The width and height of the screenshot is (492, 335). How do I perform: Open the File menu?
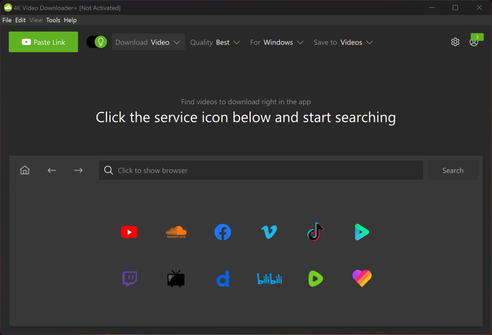point(6,20)
